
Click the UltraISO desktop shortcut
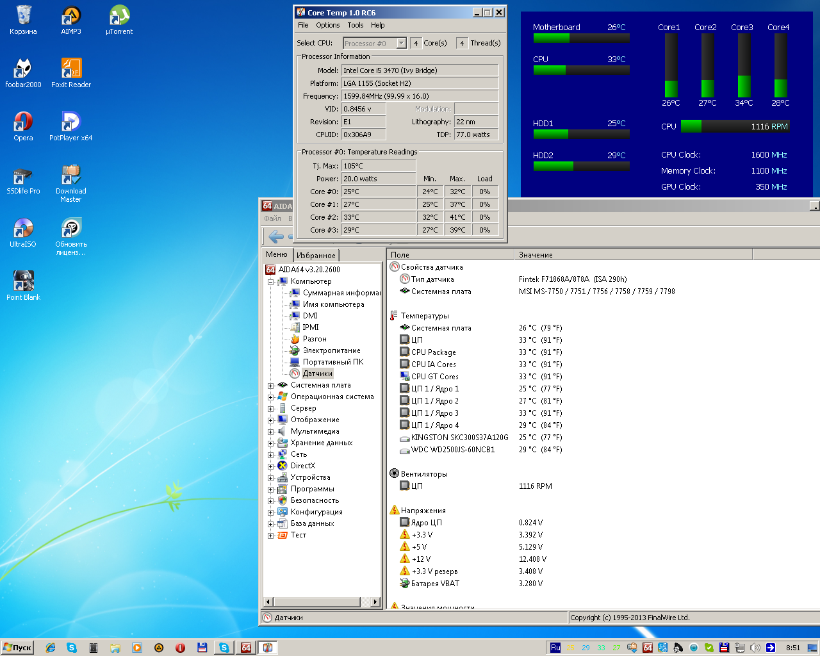tap(23, 233)
